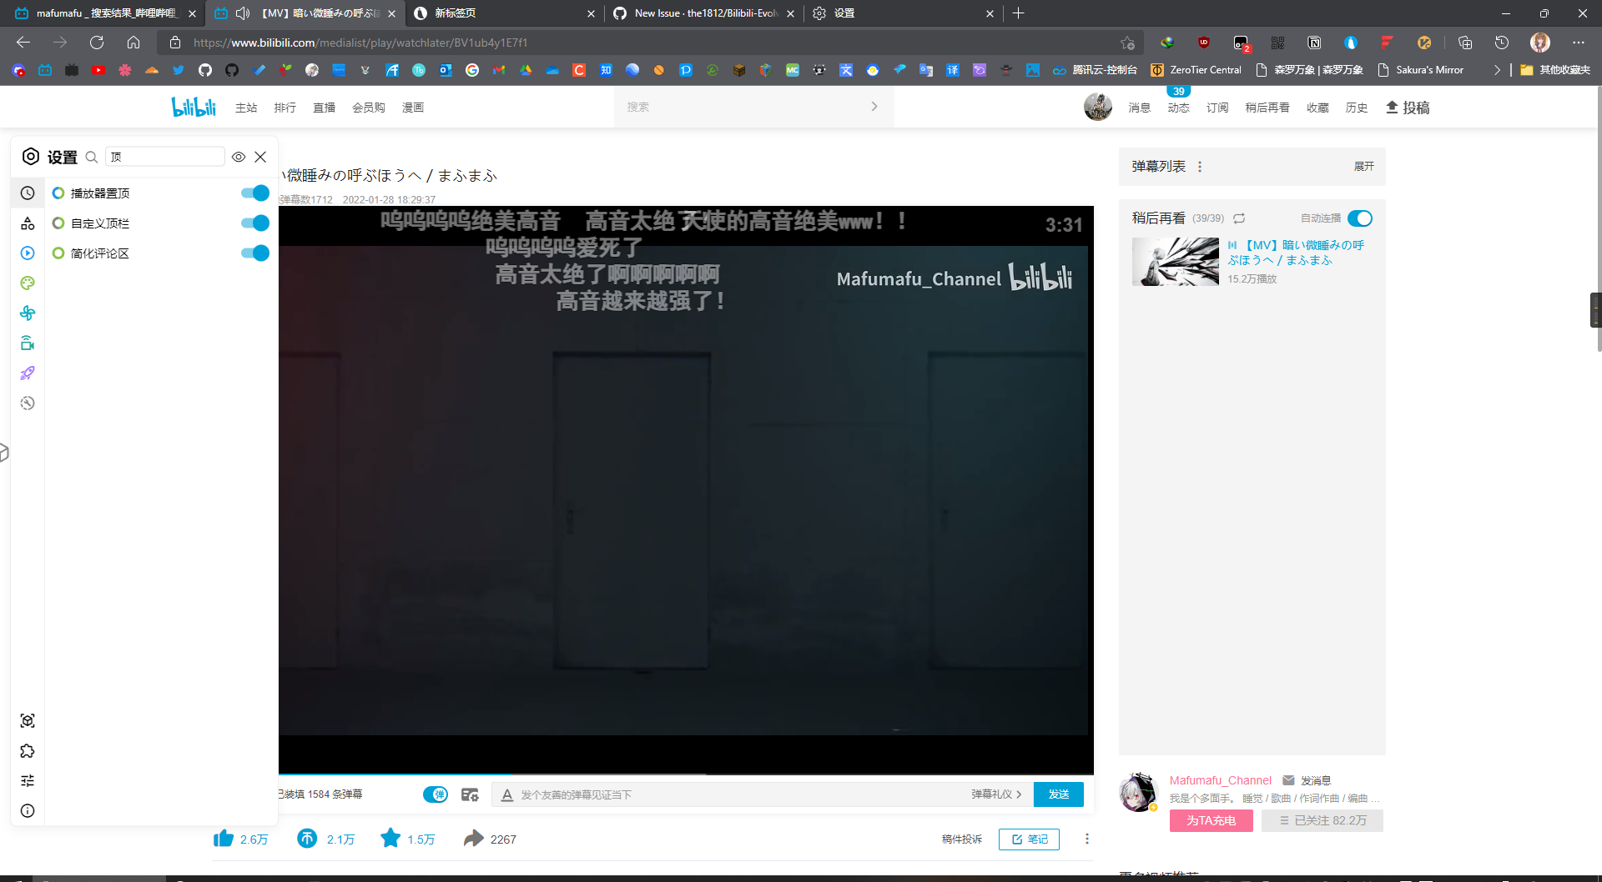Open the plugins puzzle icon
Screen dimensions: 1602x882
coord(28,751)
